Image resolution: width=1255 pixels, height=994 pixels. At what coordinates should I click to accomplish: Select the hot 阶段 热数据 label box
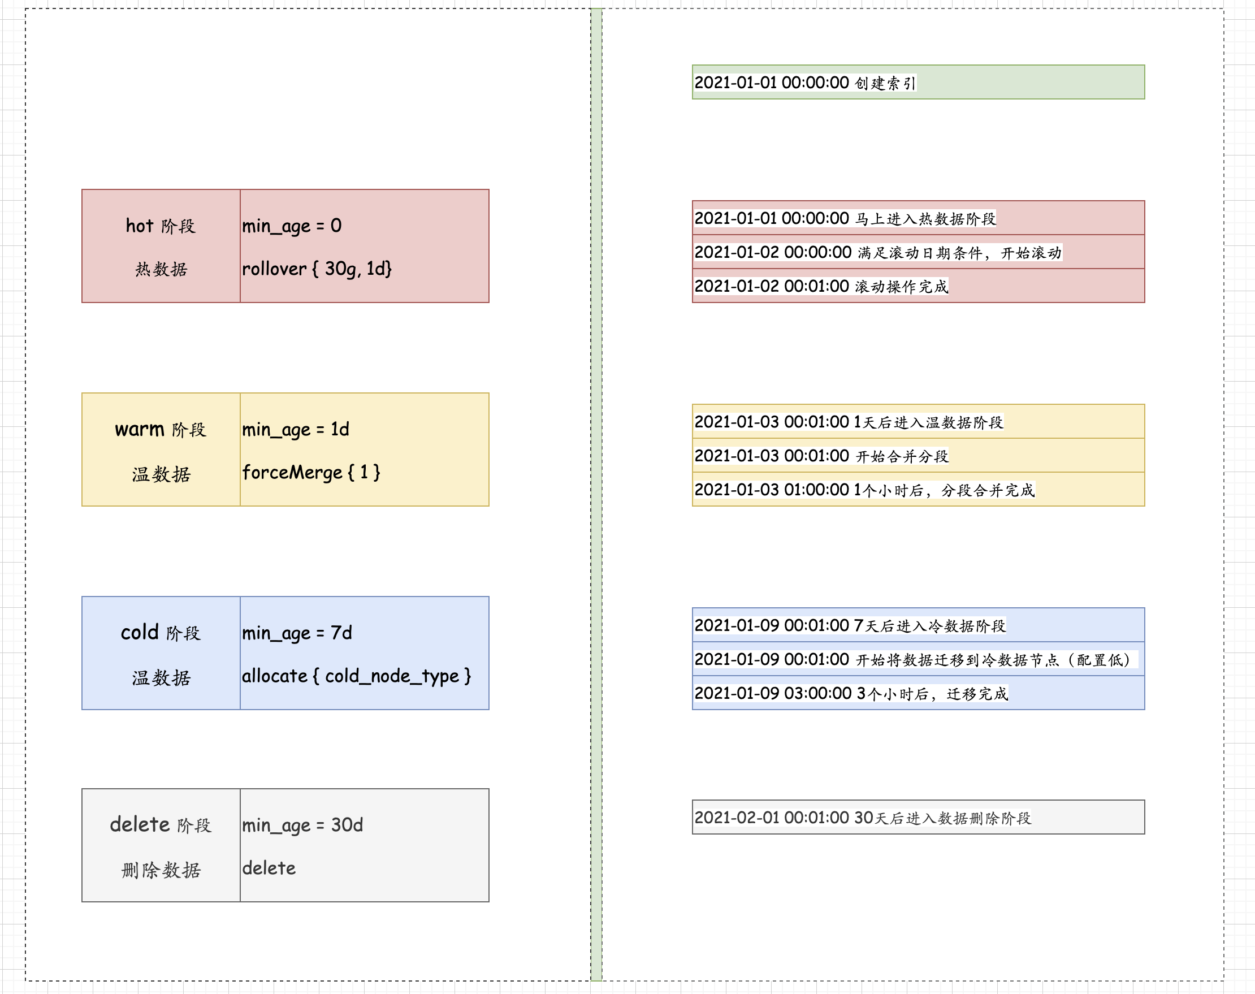pos(161,245)
